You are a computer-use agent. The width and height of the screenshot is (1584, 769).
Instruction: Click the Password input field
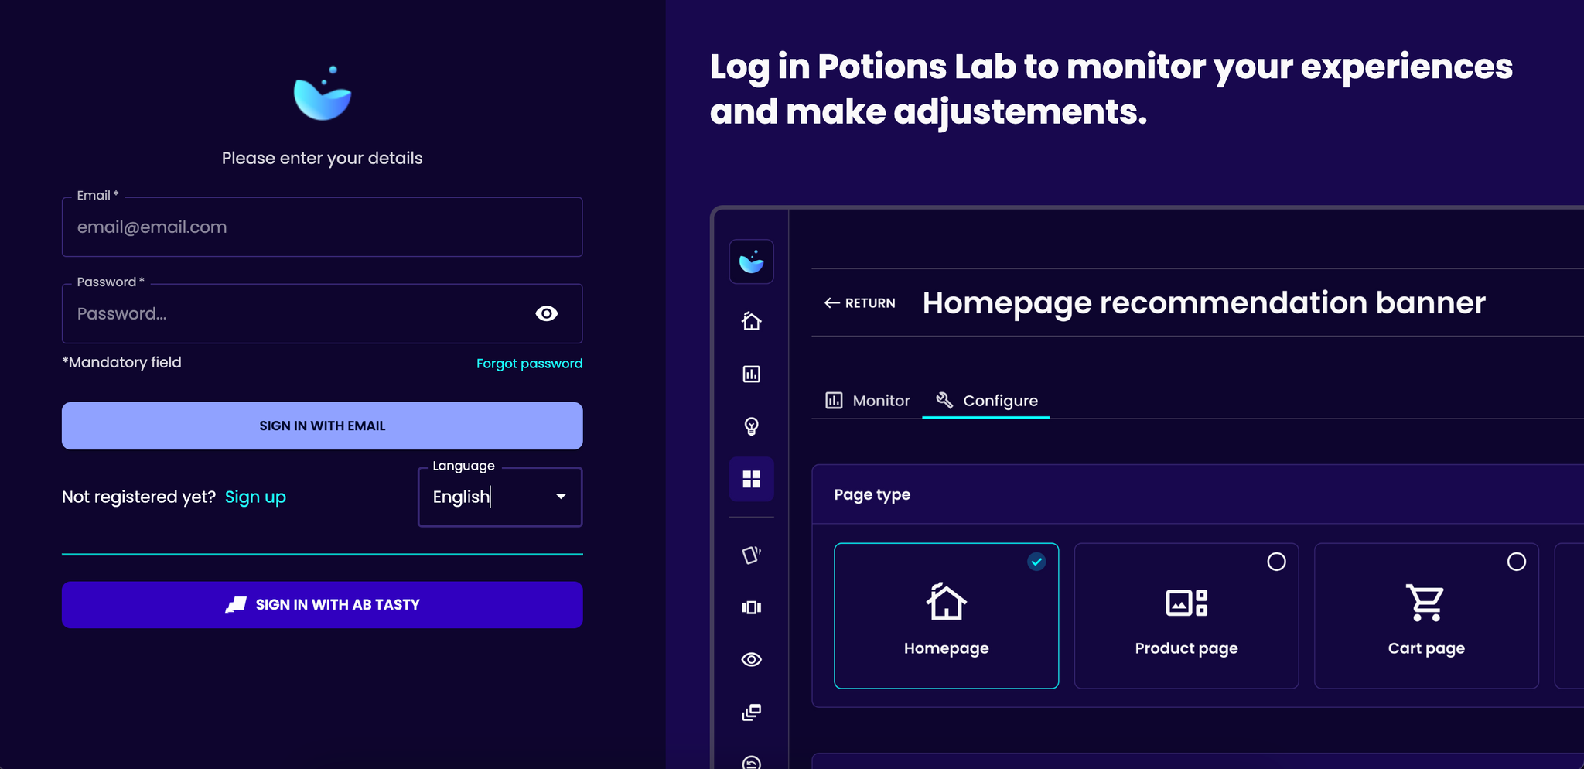click(322, 313)
